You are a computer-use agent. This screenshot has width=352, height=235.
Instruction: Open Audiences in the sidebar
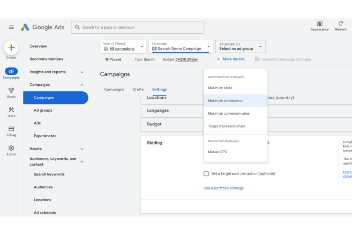click(x=43, y=187)
